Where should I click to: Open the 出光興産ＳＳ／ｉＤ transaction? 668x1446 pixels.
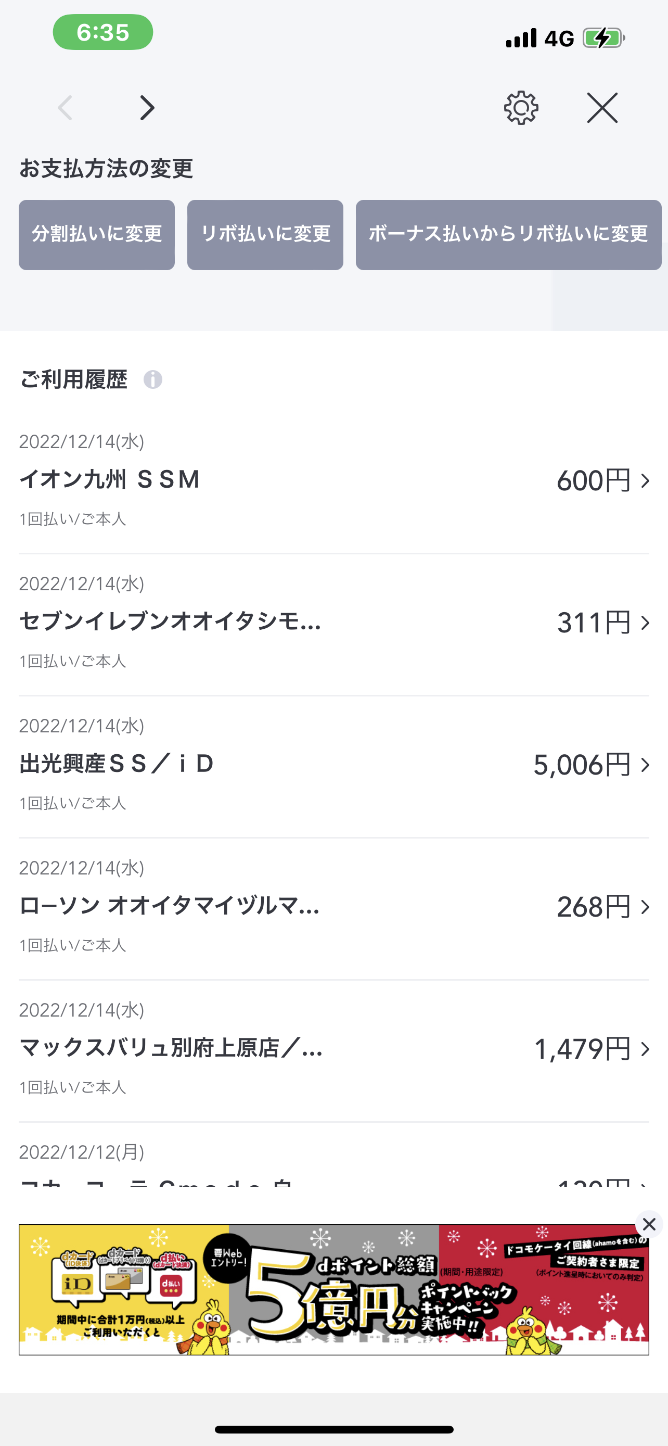tap(117, 764)
